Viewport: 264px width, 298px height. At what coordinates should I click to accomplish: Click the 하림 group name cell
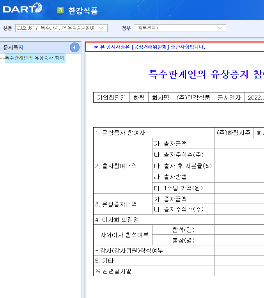pyautogui.click(x=139, y=98)
